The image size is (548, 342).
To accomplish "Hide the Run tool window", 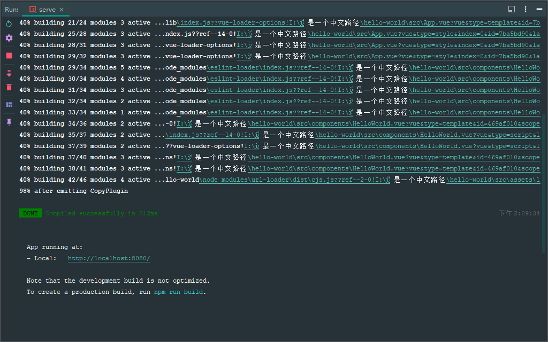I will 539,10.
